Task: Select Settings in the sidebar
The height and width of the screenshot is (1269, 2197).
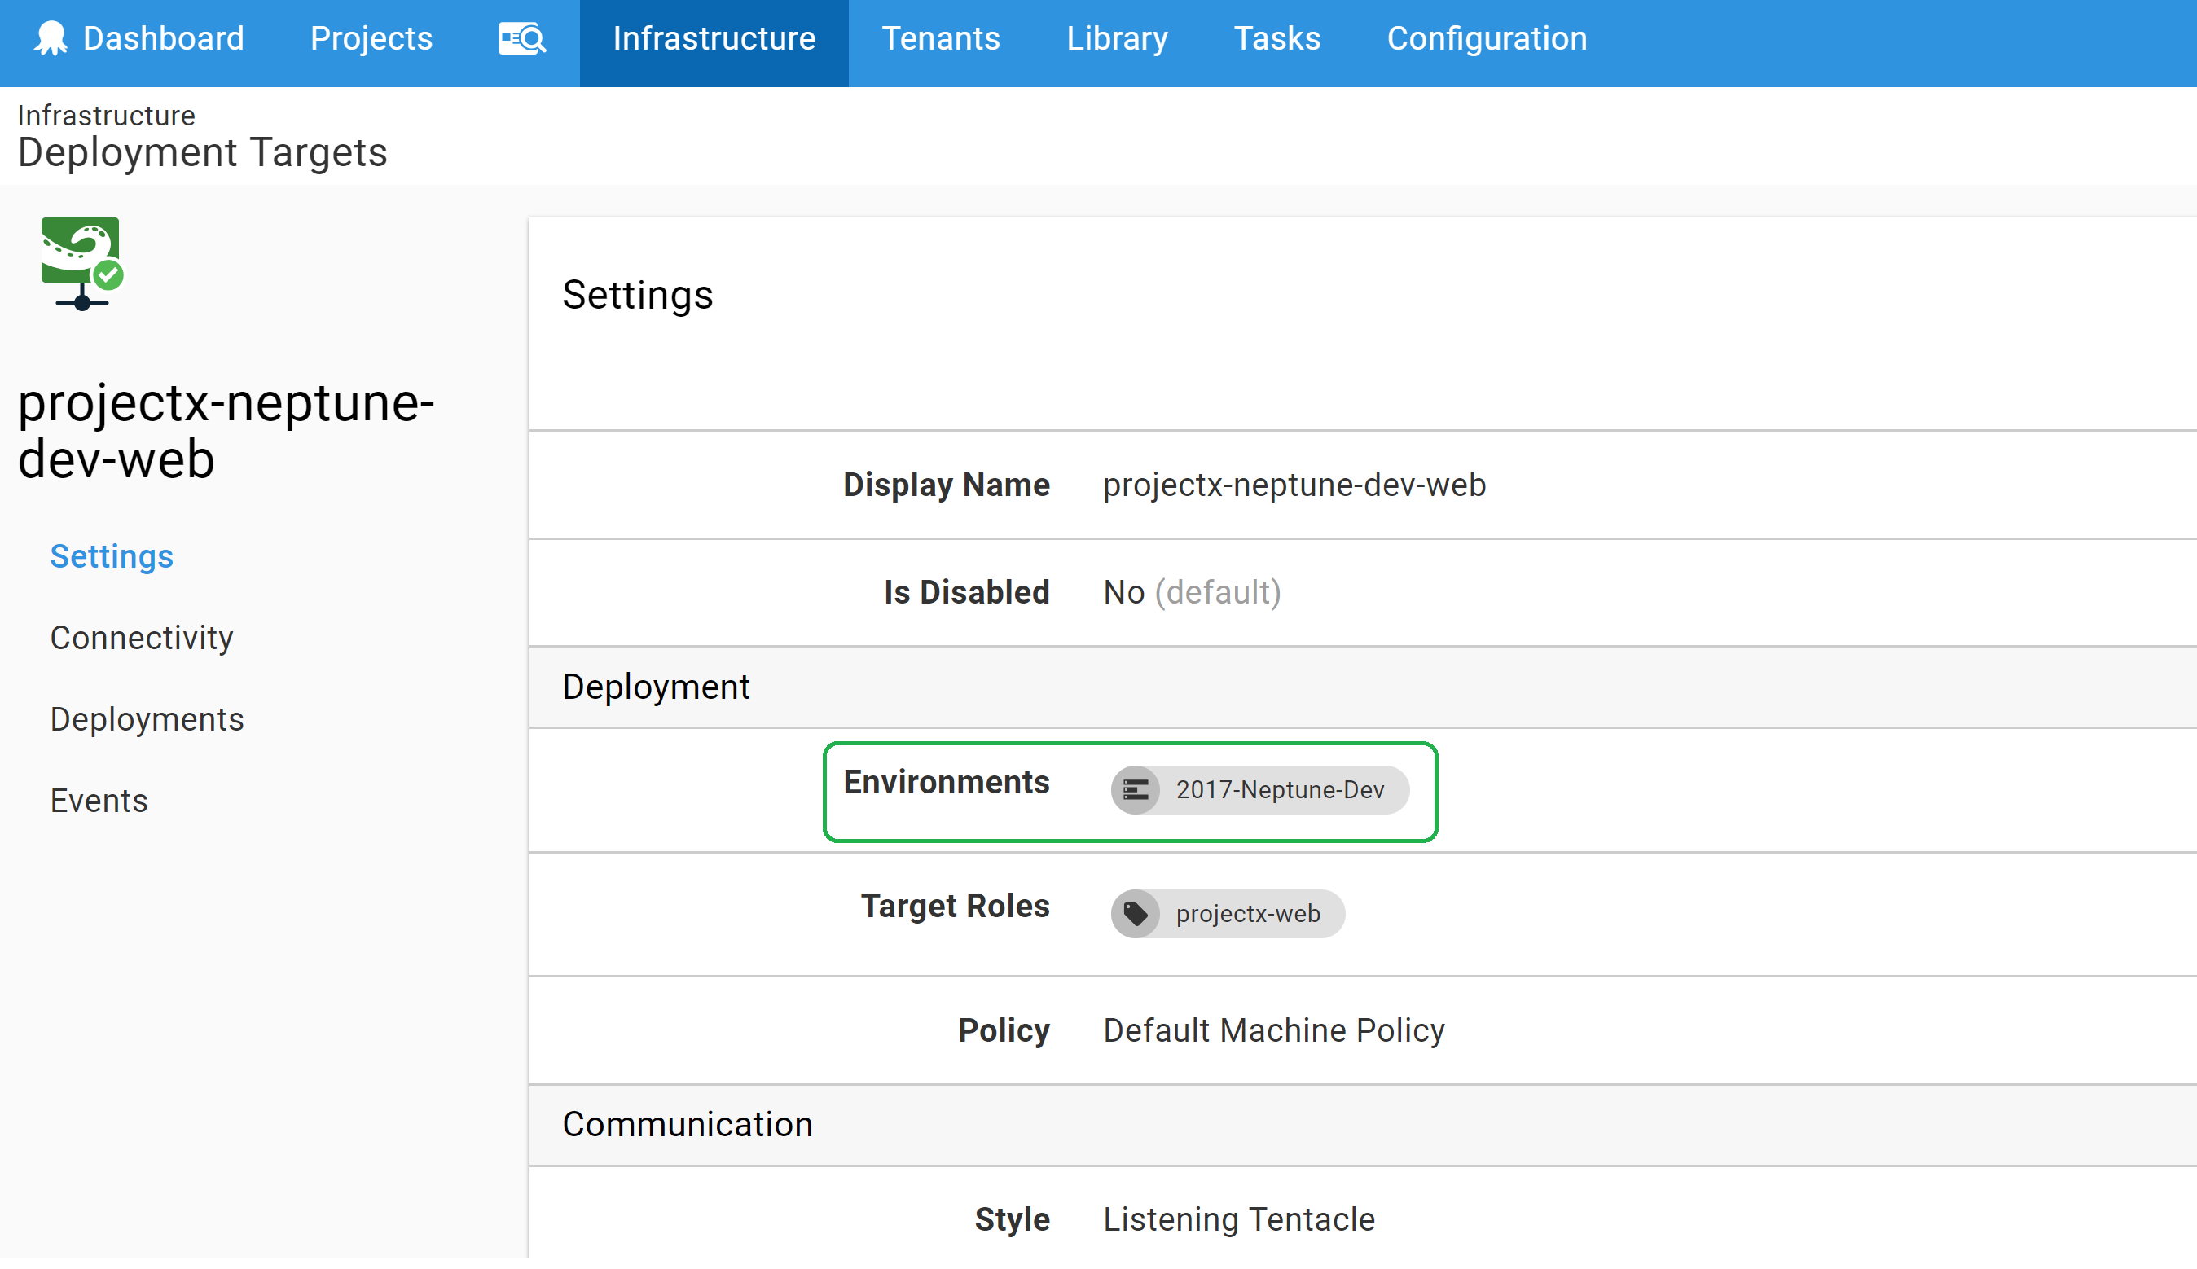Action: 112,556
